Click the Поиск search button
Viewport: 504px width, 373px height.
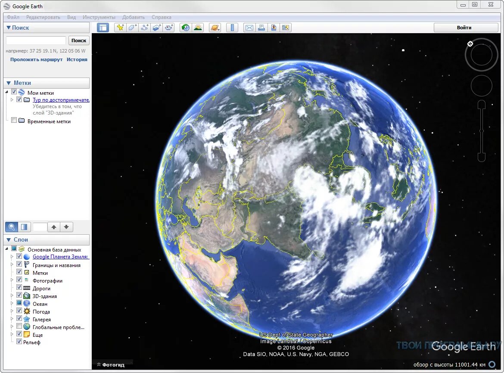pyautogui.click(x=79, y=40)
